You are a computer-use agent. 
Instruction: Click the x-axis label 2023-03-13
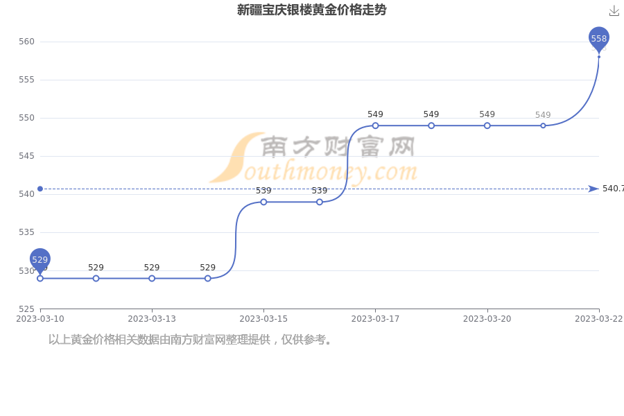[x=152, y=318]
